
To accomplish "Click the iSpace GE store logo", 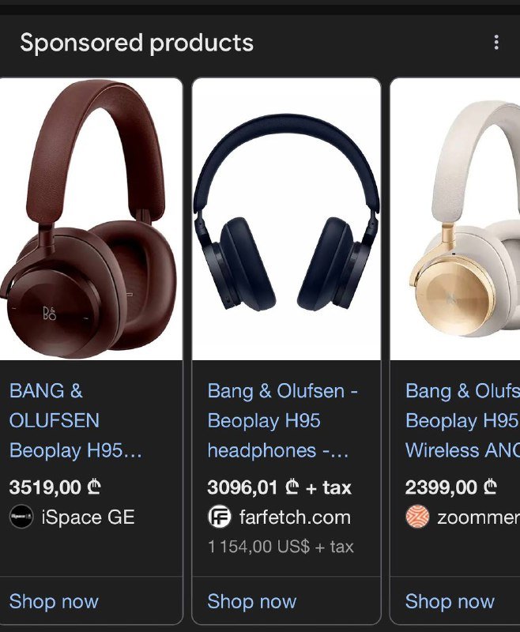I will 21,517.
